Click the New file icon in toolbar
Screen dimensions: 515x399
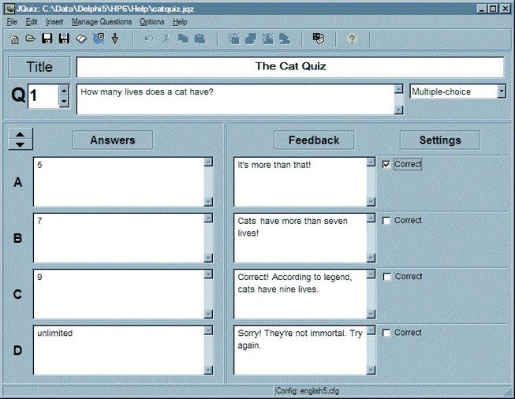point(13,39)
